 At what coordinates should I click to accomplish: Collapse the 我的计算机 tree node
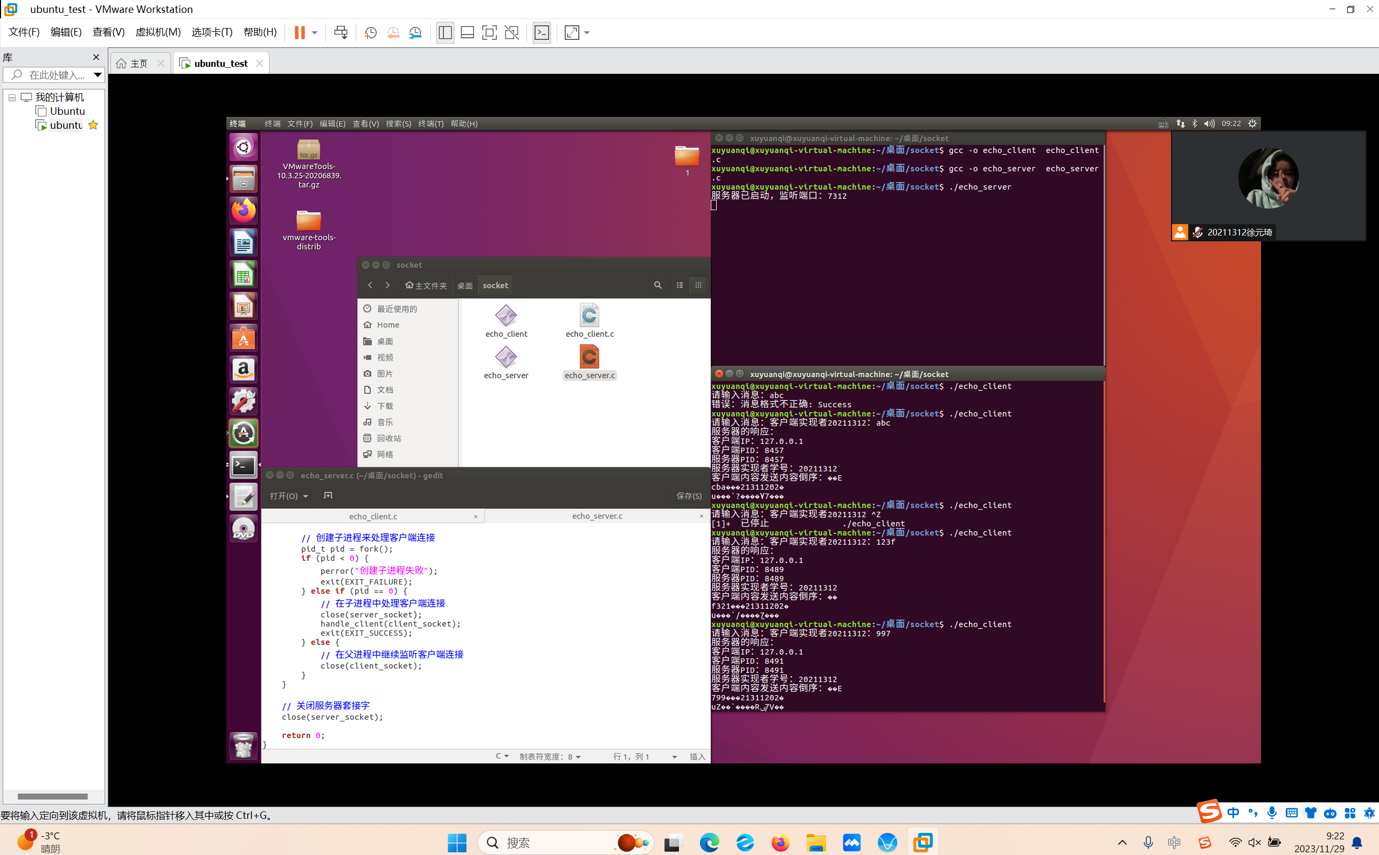(12, 98)
